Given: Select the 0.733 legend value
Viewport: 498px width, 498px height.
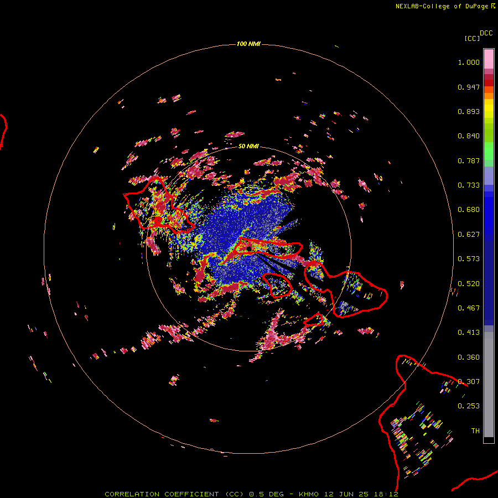Looking at the screenshot, I should pos(469,185).
